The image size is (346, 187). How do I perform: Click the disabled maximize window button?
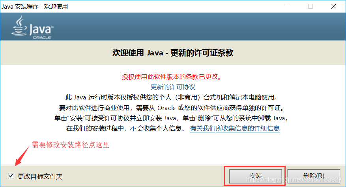pos(310,6)
